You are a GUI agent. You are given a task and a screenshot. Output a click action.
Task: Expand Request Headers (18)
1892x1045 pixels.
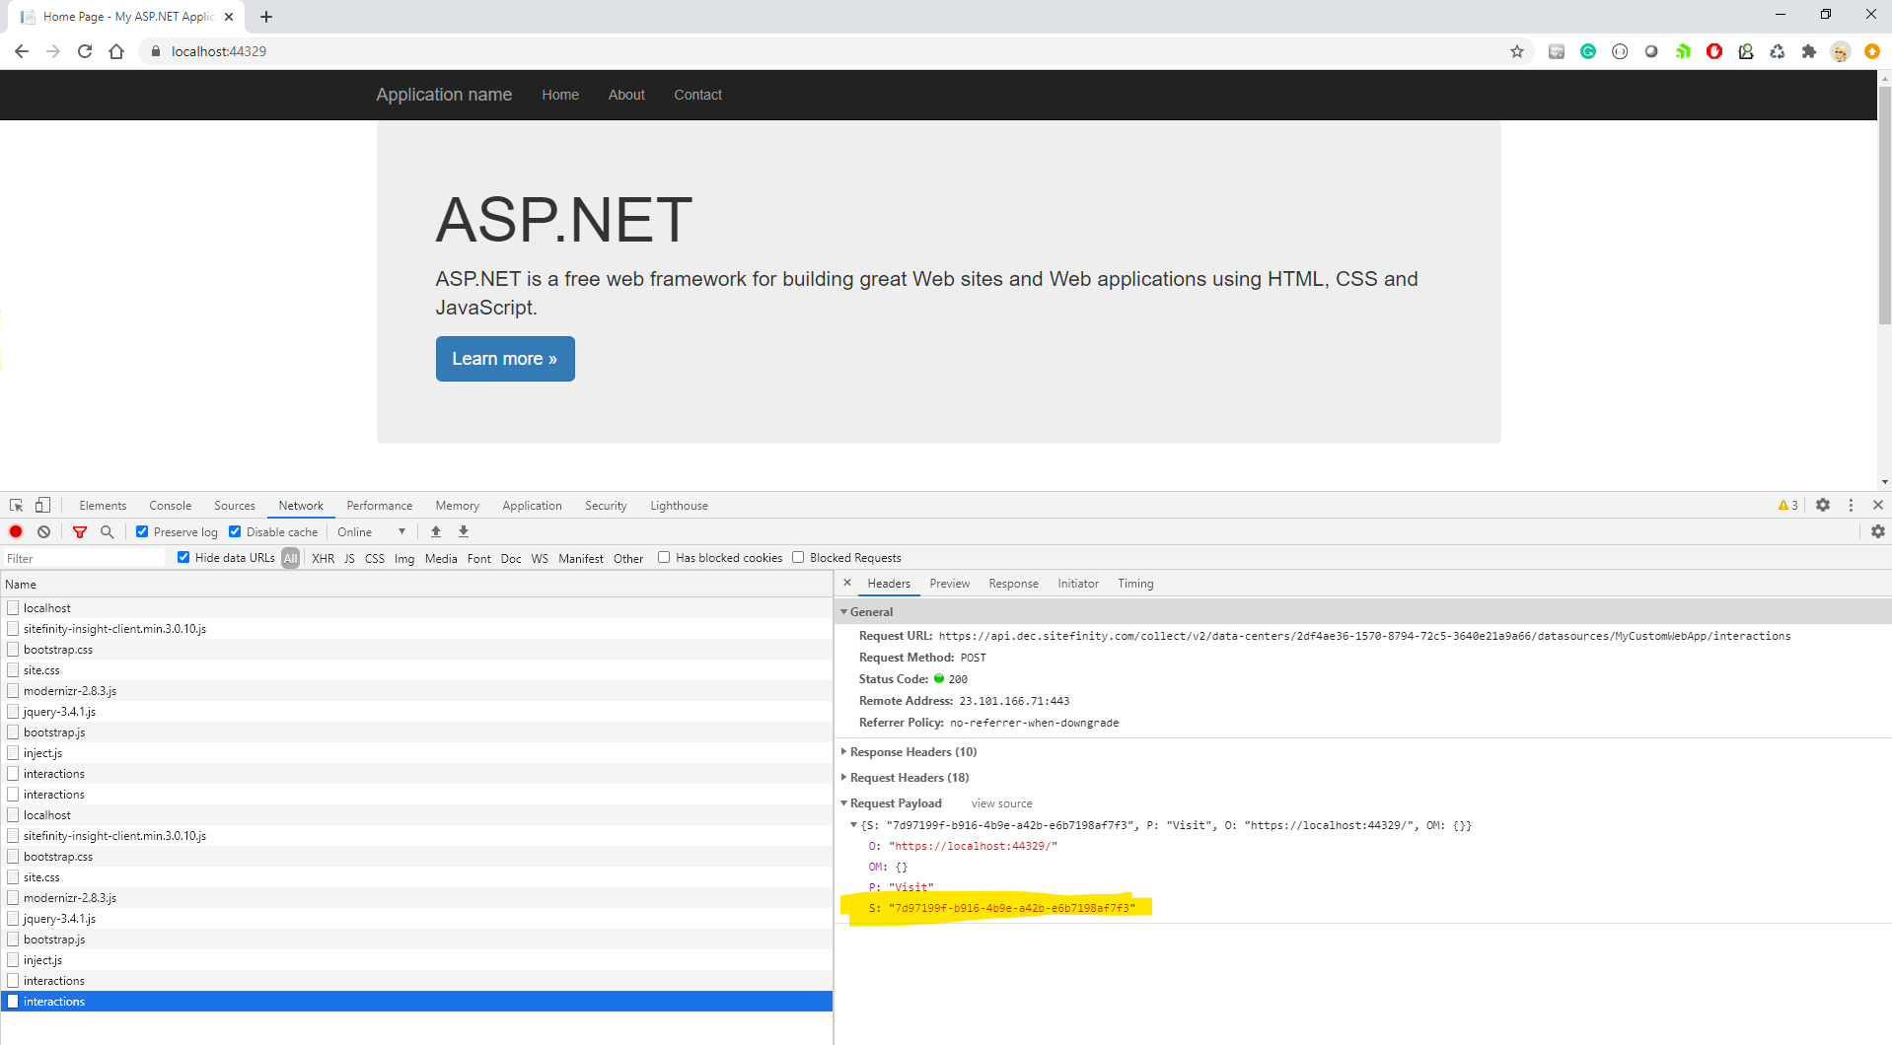click(x=844, y=777)
